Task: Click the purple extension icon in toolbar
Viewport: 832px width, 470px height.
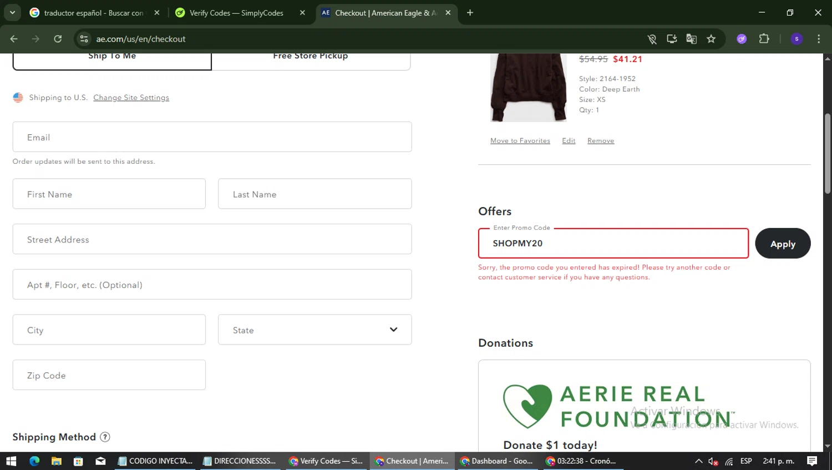Action: 742,39
